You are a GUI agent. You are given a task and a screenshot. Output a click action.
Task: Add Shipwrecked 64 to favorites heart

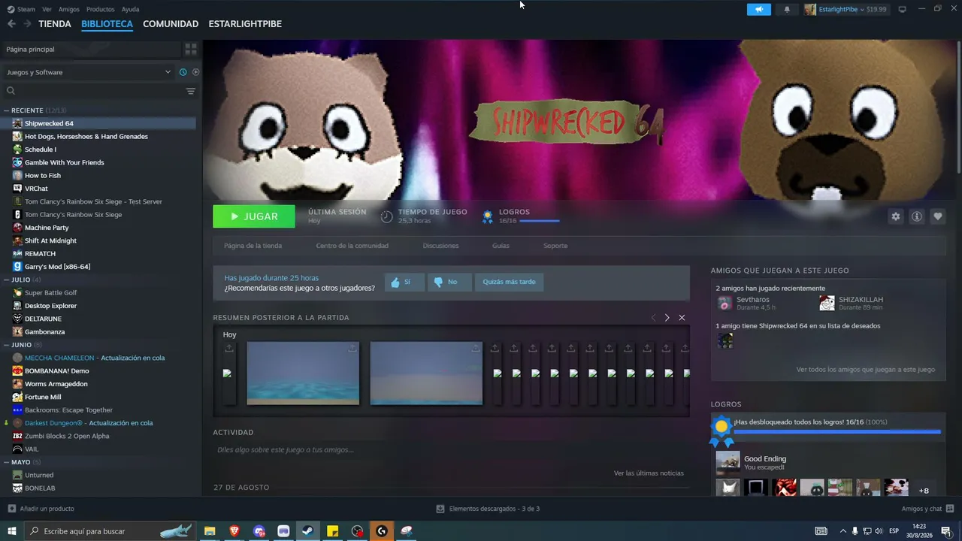(937, 216)
